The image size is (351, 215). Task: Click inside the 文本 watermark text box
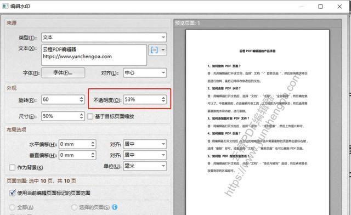tap(94, 55)
